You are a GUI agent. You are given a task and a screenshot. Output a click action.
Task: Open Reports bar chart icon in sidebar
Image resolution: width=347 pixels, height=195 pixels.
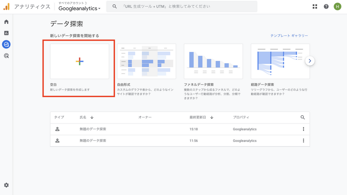pos(6,33)
